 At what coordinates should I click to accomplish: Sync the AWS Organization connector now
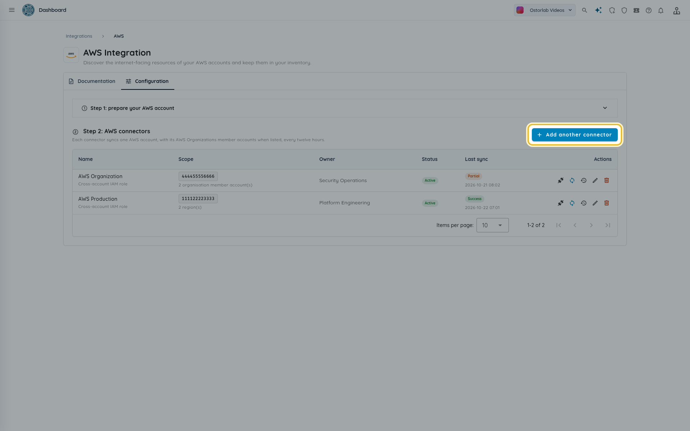tap(572, 180)
